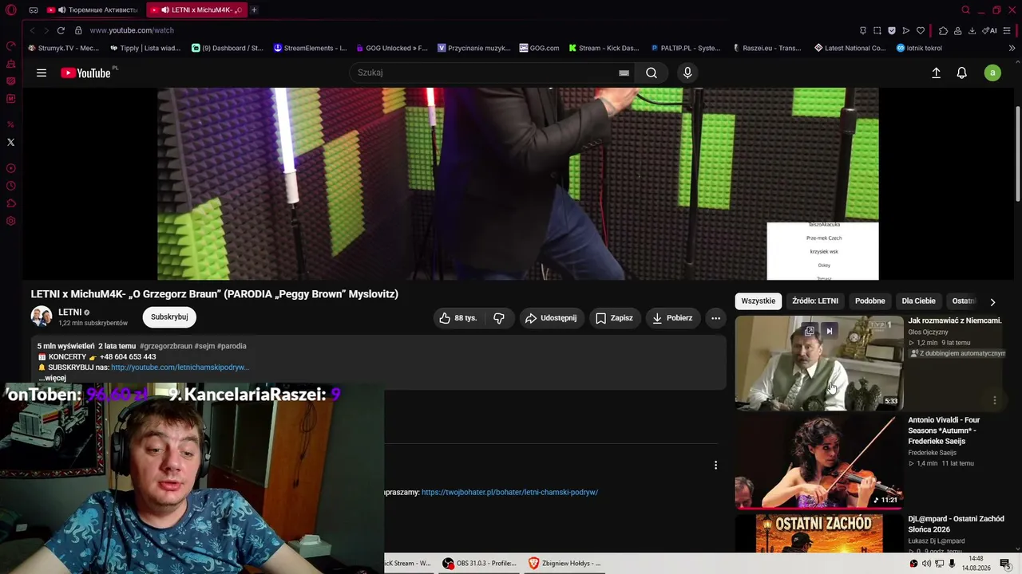The image size is (1022, 574).
Task: Click the #grzegorzbraun hashtag
Action: click(x=165, y=346)
